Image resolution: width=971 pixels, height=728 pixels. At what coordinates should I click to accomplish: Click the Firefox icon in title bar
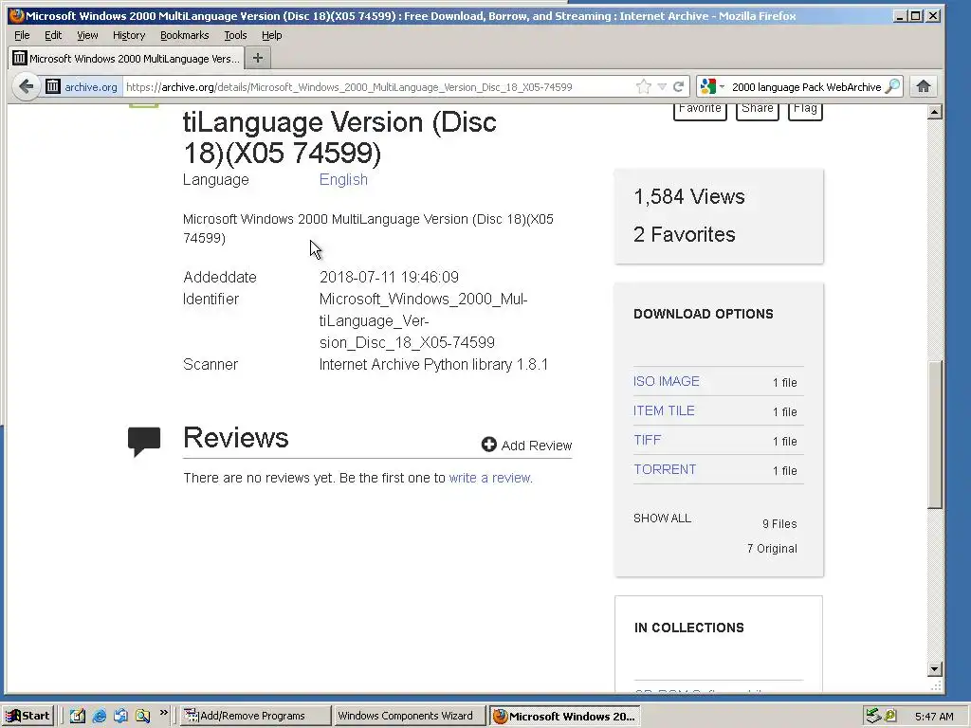[x=17, y=15]
